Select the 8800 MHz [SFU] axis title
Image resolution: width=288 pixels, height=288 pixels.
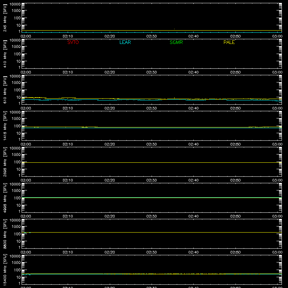(x=5, y=234)
